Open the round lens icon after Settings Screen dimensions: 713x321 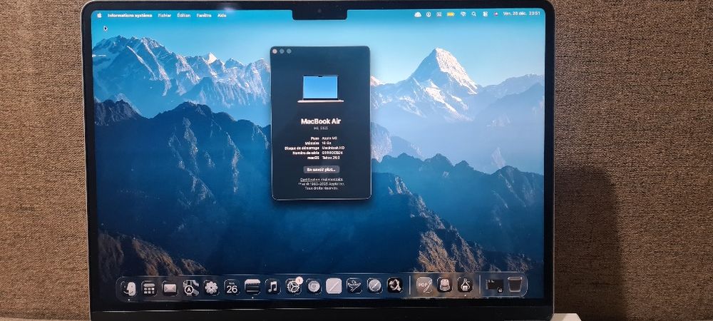tap(314, 286)
